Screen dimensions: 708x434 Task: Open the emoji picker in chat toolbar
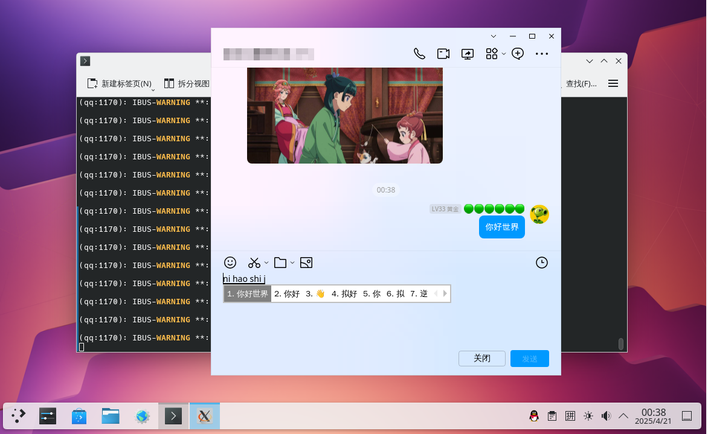tap(230, 263)
